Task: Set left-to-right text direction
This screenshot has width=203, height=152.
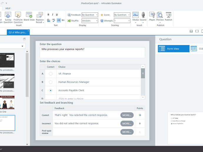Action: pyautogui.click(x=59, y=20)
